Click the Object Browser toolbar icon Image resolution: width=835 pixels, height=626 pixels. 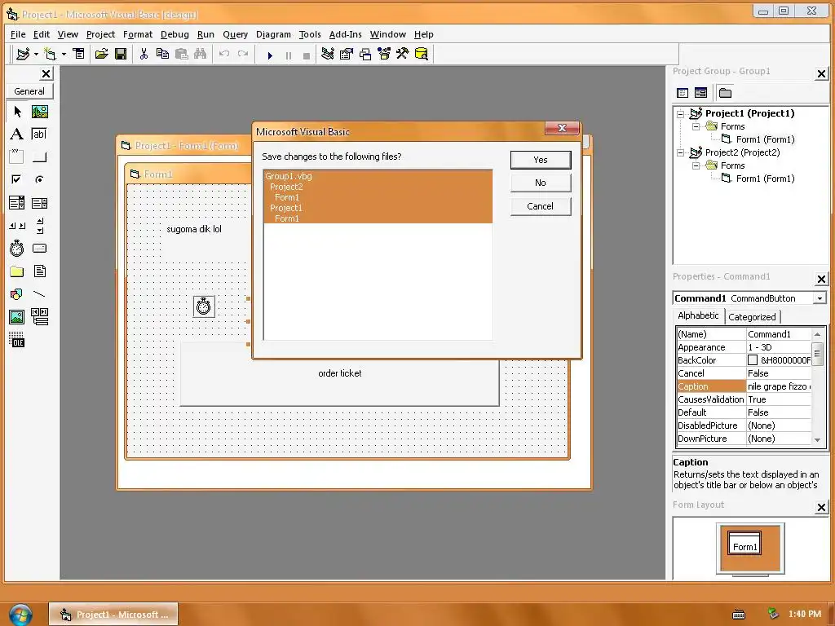(x=384, y=54)
